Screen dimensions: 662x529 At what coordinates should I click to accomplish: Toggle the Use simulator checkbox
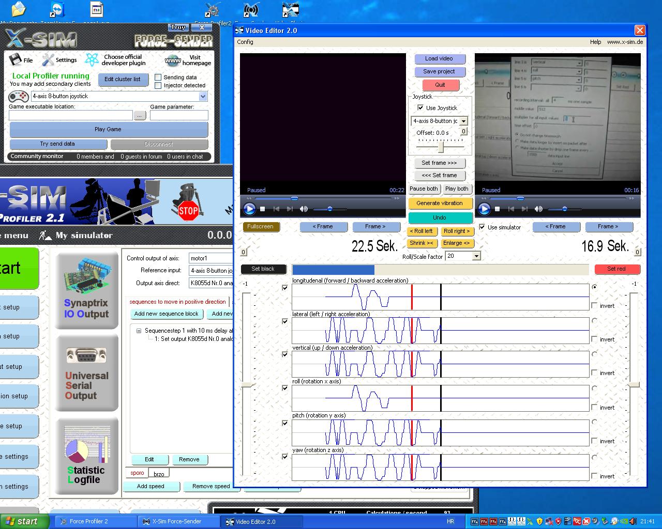click(x=482, y=227)
